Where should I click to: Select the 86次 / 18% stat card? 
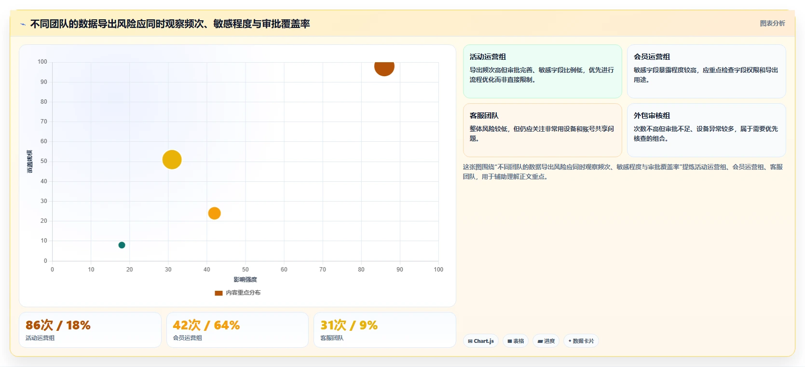(x=90, y=330)
